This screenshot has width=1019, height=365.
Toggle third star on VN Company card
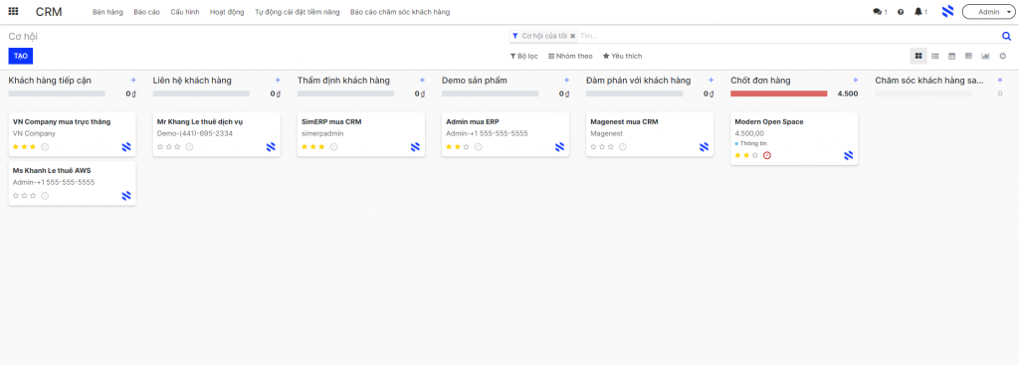point(33,147)
